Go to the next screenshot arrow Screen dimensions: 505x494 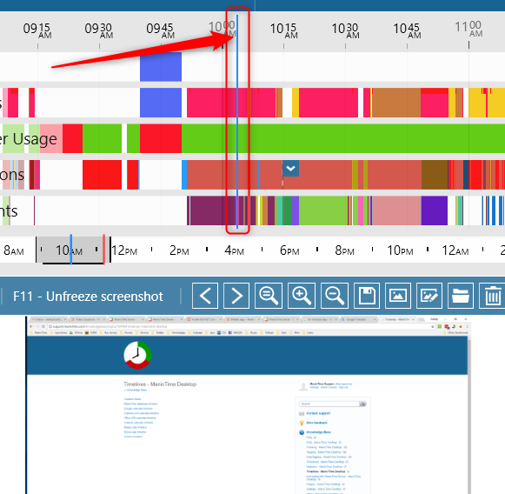[x=236, y=296]
